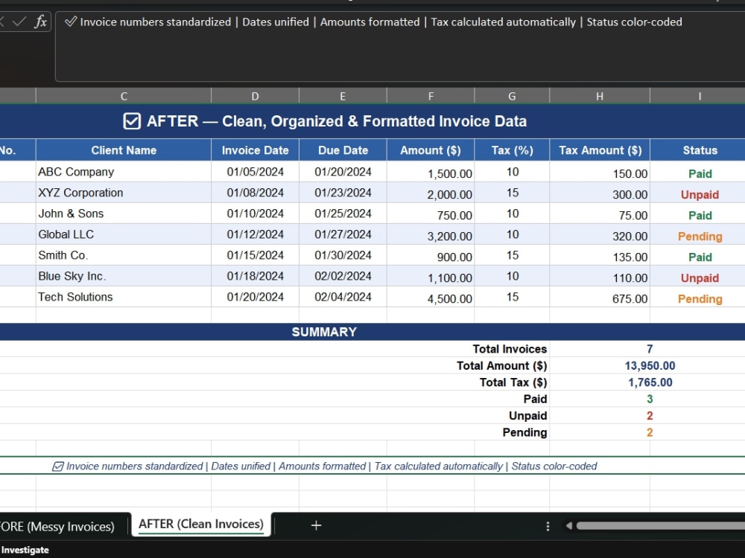Viewport: 745px width, 558px height.
Task: Click the amount 4,500.00 cell
Action: click(431, 297)
